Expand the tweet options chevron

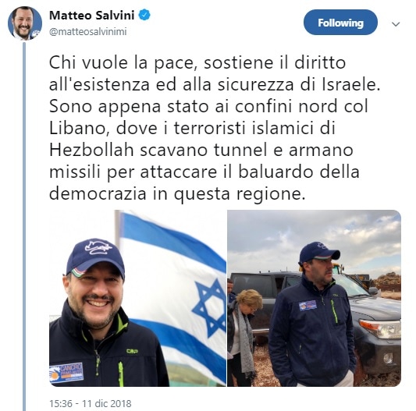tap(396, 24)
